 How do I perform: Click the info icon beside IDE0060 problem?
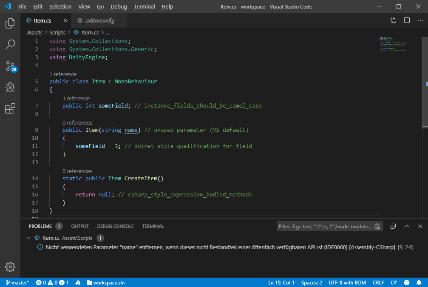pyautogui.click(x=40, y=247)
